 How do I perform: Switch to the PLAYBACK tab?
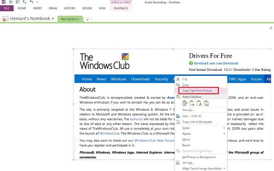[121, 8]
